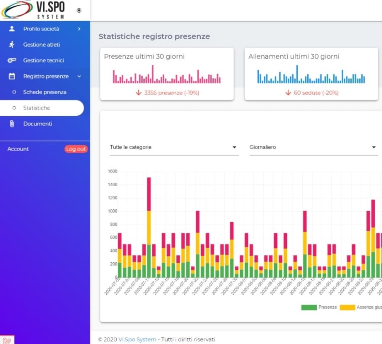Image resolution: width=382 pixels, height=344 pixels.
Task: Click the Tutti i diritti riservati text
Action: 188,339
